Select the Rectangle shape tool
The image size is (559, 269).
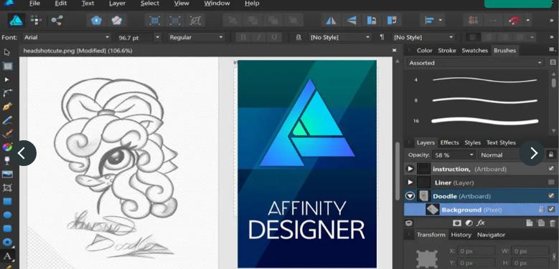pyautogui.click(x=7, y=202)
